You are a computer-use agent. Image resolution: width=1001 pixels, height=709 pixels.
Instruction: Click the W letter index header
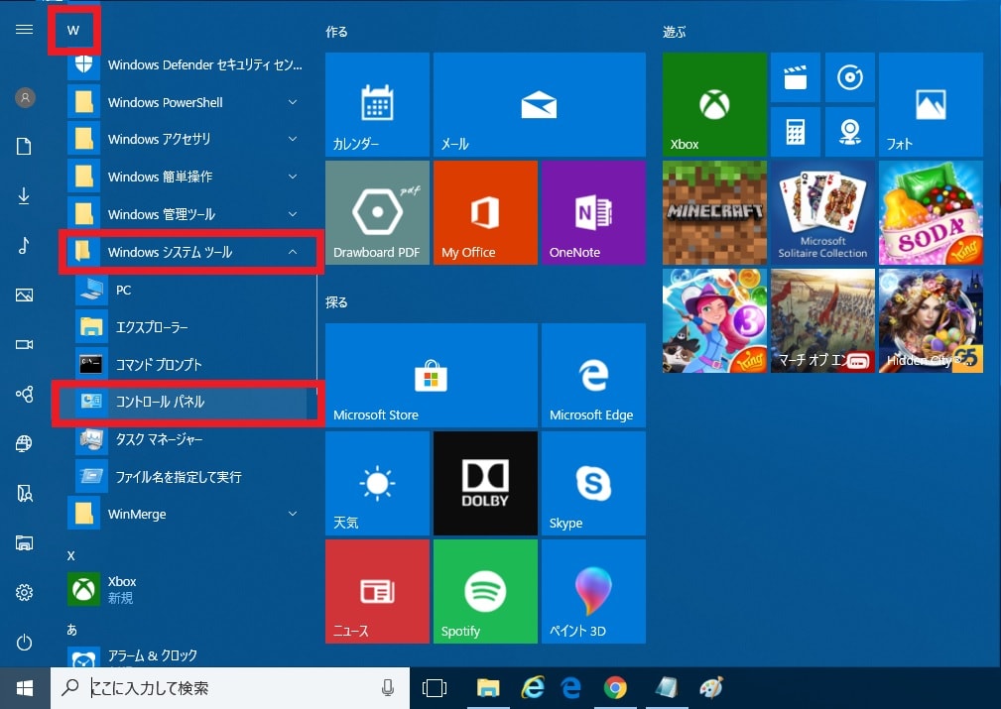click(73, 30)
